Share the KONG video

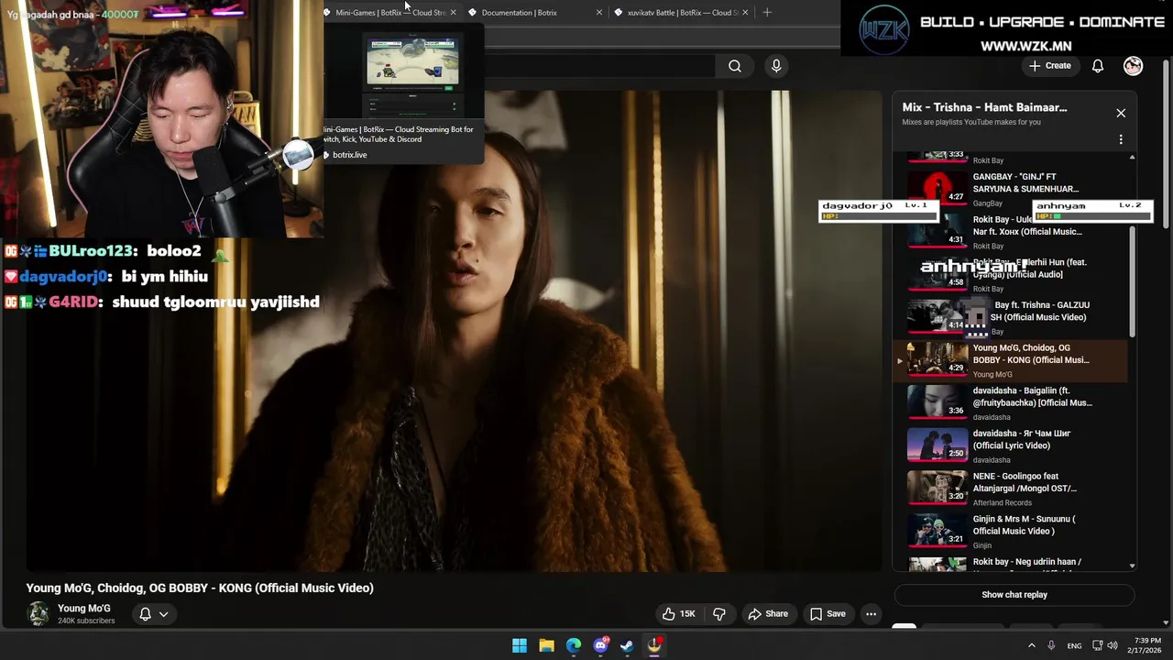pos(768,614)
